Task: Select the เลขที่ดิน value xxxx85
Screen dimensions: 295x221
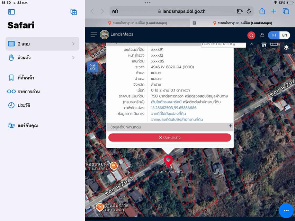Action: pyautogui.click(x=158, y=61)
